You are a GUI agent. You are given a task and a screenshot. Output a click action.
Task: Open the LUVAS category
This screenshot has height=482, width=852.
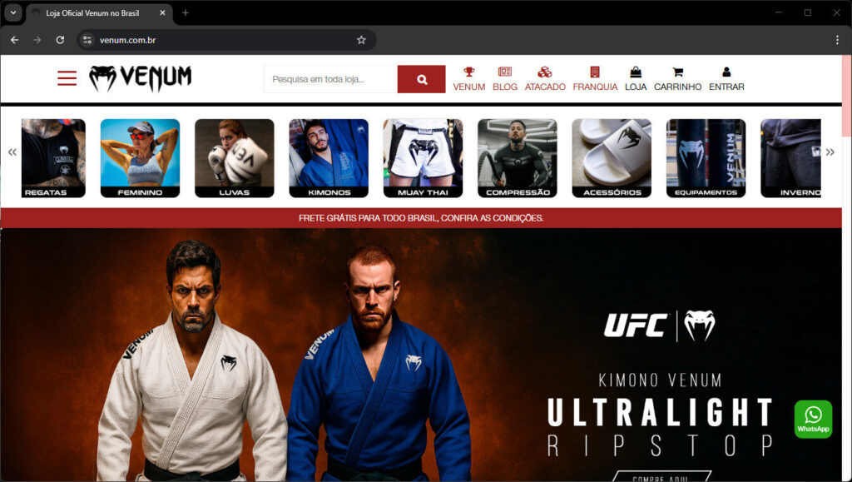point(234,158)
